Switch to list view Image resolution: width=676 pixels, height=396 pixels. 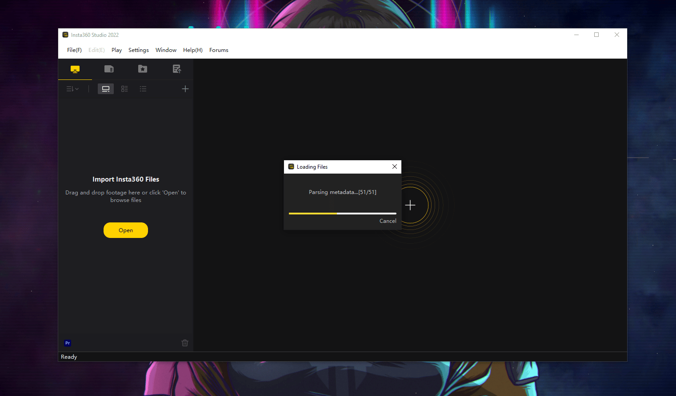pyautogui.click(x=143, y=89)
